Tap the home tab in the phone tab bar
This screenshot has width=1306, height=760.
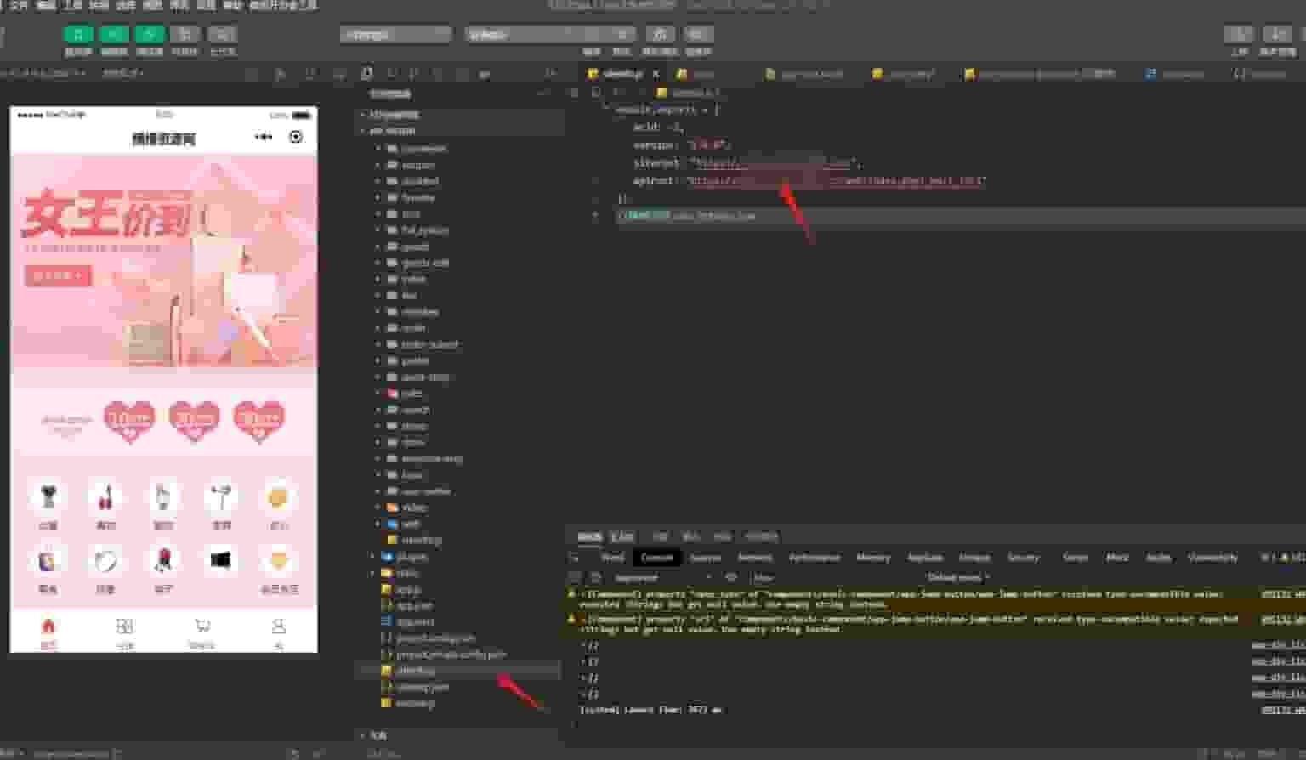pyautogui.click(x=48, y=633)
